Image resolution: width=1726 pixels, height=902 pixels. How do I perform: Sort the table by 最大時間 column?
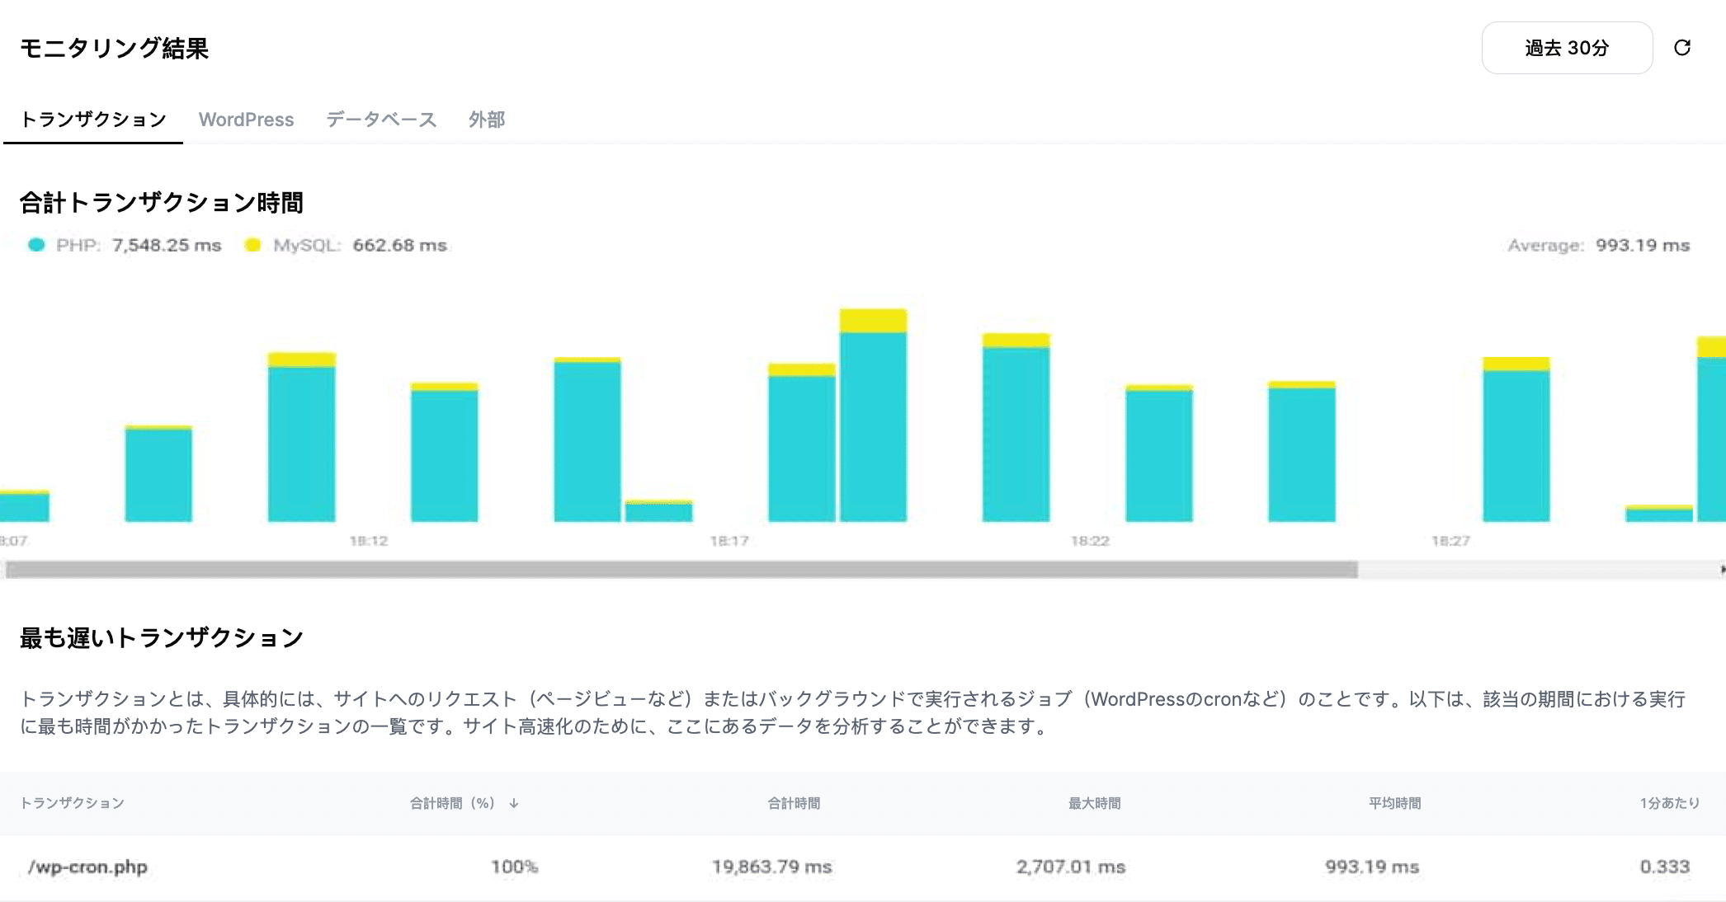[1094, 803]
